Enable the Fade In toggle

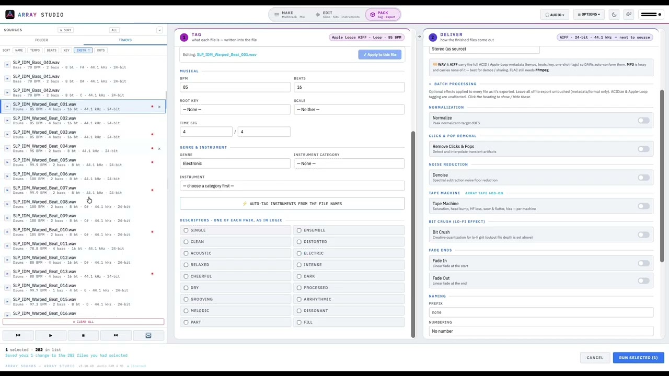(x=643, y=263)
